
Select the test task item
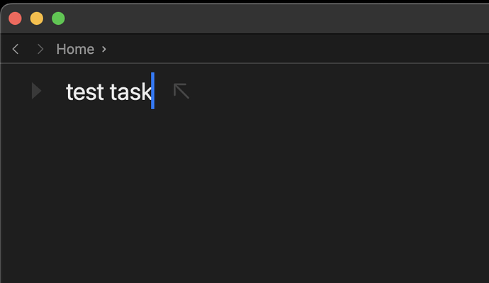108,91
